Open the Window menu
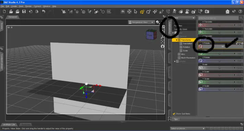This screenshot has width=244, height=131. tap(47, 6)
